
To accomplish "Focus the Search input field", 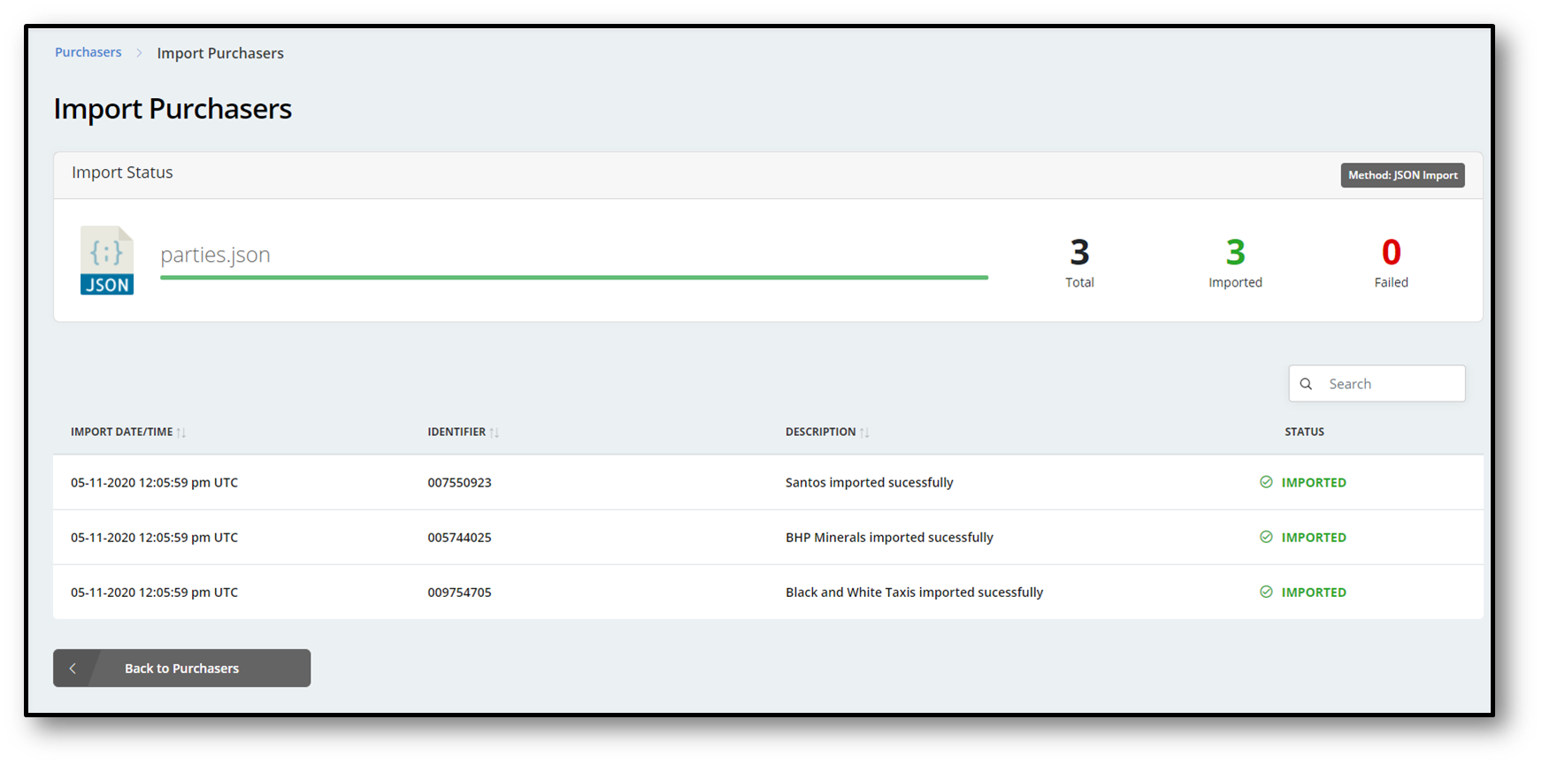I will (x=1377, y=384).
